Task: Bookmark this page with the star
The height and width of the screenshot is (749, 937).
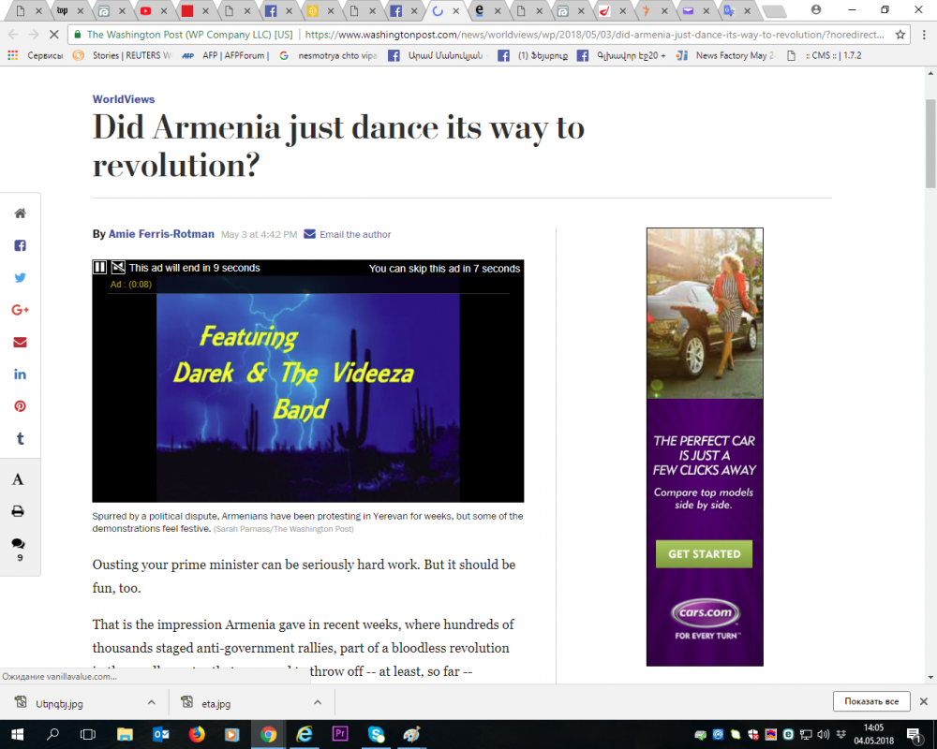Action: (x=900, y=35)
